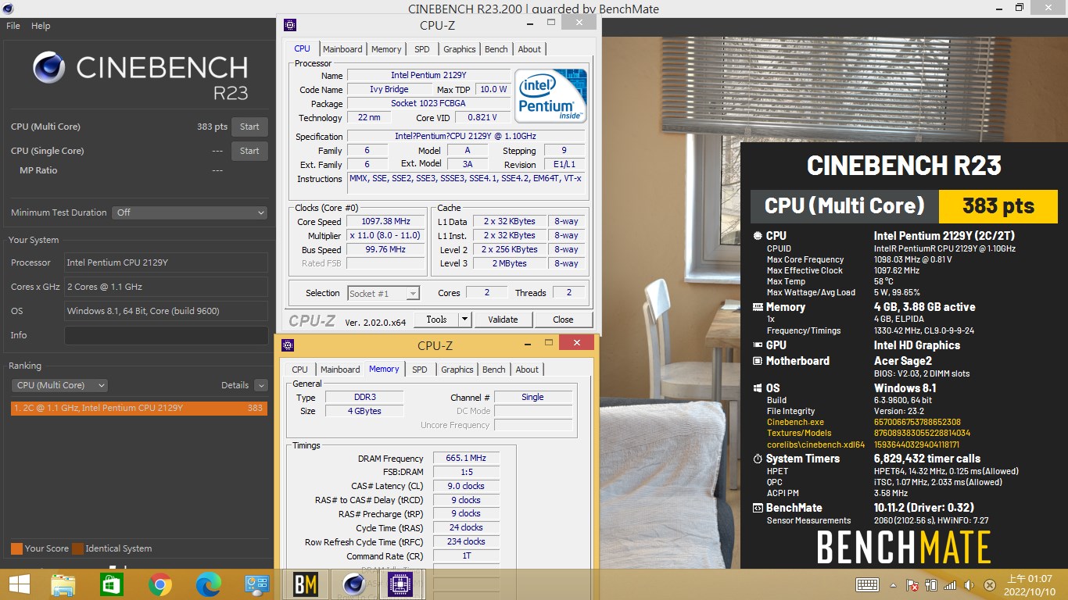Click the processor name Intel Pentium 2129Y field

428,75
